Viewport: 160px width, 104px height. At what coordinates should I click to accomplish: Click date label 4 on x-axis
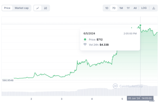coord(92,99)
